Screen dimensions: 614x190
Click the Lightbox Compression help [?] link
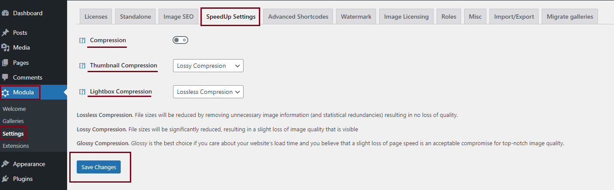tap(82, 92)
